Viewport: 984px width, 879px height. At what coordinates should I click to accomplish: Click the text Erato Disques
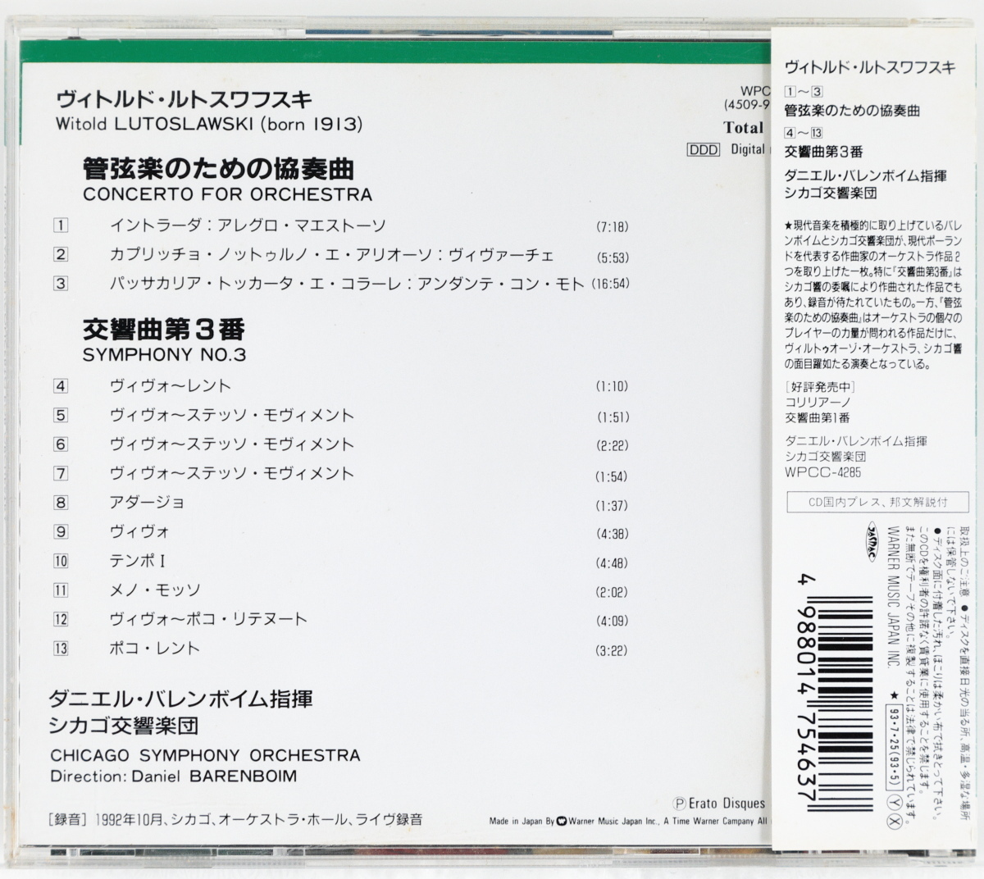point(726,804)
